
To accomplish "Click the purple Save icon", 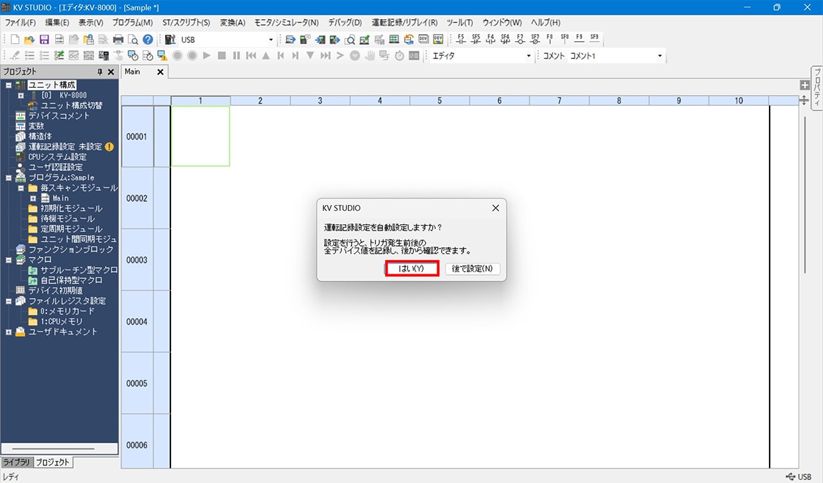I will pyautogui.click(x=44, y=40).
